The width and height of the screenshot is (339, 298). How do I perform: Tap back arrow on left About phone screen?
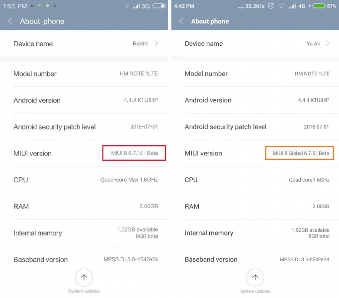[x=10, y=21]
